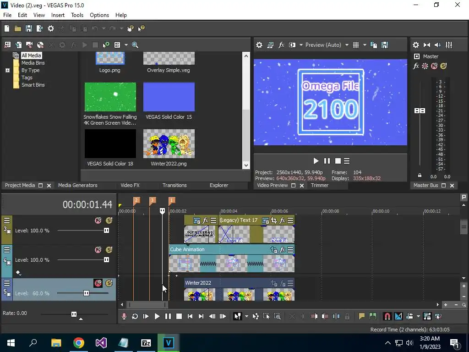Image resolution: width=469 pixels, height=352 pixels.
Task: Open overlays grid dropdown arrow in preview
Action: (365, 45)
